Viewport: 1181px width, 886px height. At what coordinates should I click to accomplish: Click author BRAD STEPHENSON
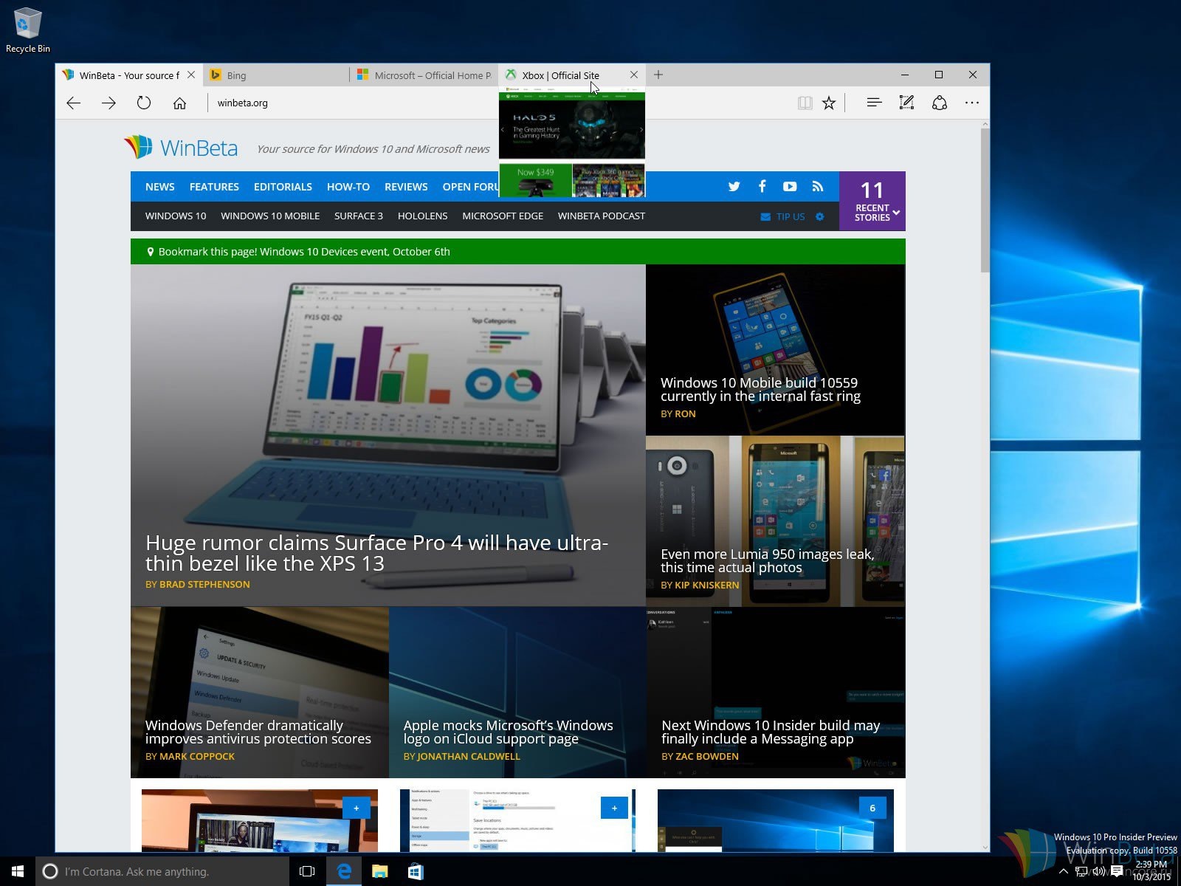pos(204,584)
